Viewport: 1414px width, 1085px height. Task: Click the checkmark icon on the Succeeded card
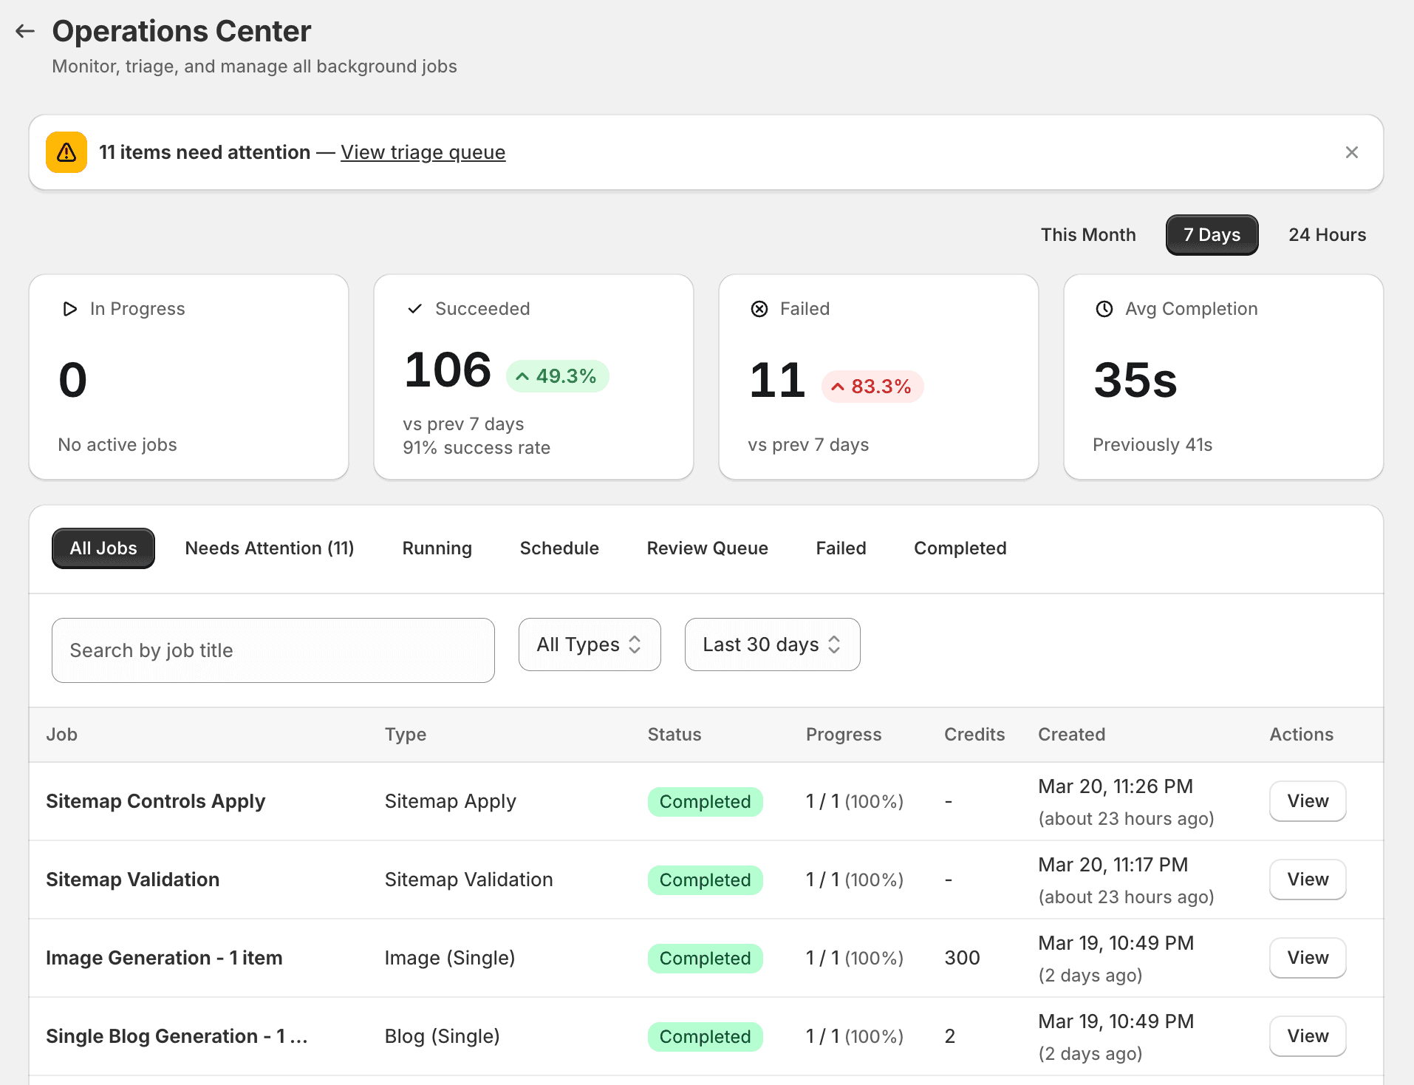415,309
